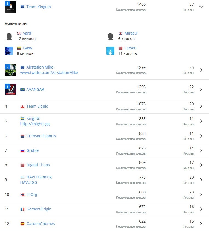This screenshot has width=209, height=231.
Task: Open the LFOrg team link
Action: [32, 195]
